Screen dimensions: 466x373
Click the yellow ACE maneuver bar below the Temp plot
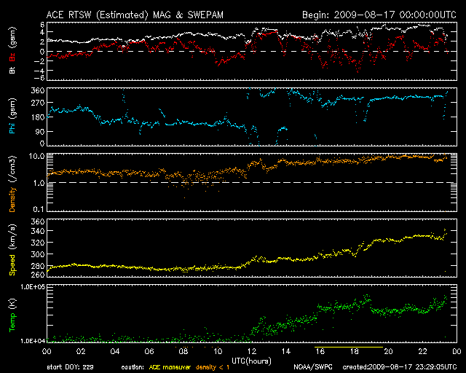(x=349, y=347)
